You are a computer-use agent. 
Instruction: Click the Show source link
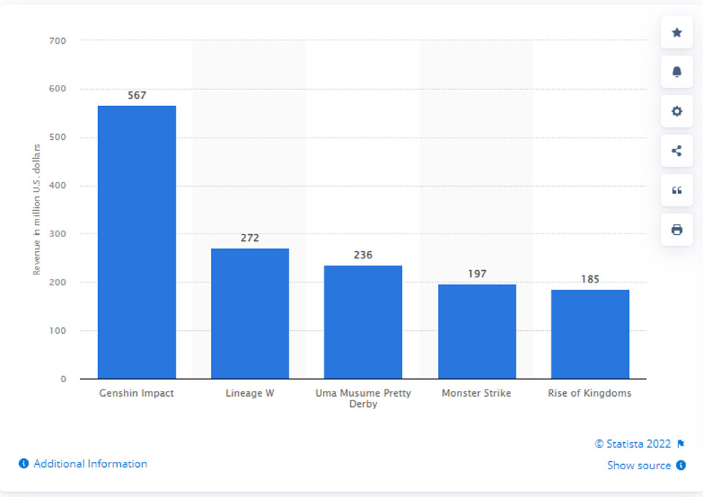(639, 466)
